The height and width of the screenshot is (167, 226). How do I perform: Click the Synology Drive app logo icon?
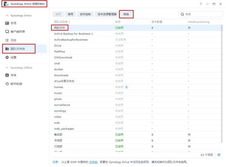(x=6, y=4)
